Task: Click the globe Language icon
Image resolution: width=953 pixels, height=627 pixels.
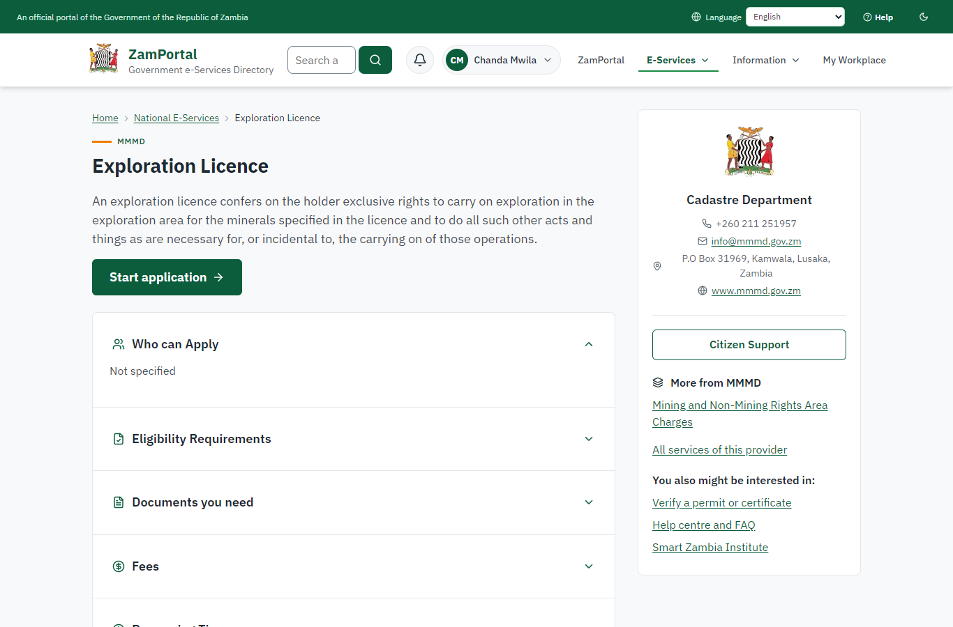Action: click(x=696, y=17)
